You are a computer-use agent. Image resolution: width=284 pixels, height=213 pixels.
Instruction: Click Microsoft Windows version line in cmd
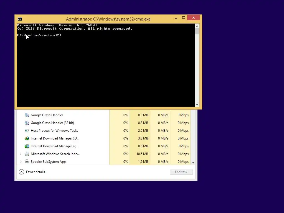57,25
